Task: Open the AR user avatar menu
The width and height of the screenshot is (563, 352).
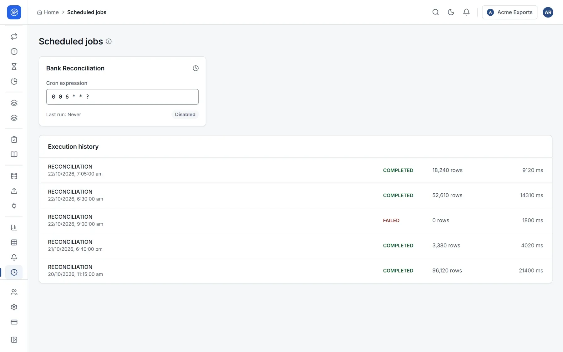Action: 548,12
